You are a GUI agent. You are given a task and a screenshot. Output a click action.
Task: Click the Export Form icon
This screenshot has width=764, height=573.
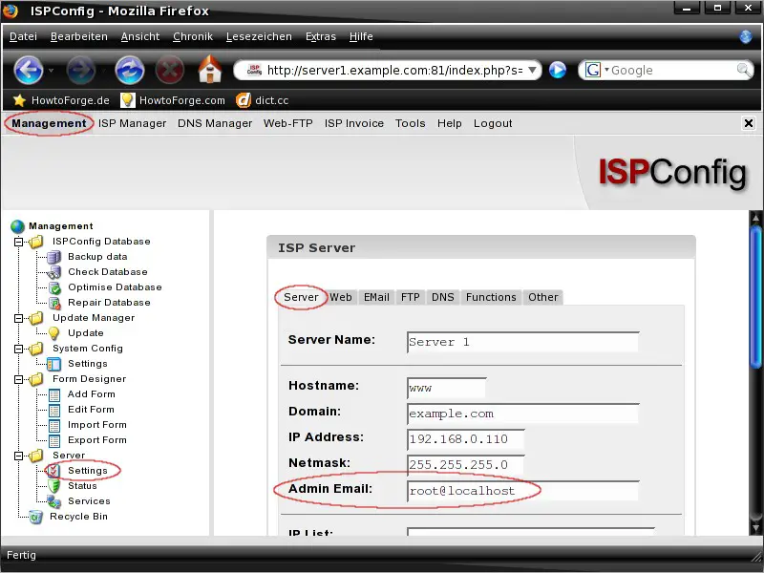[x=54, y=440]
